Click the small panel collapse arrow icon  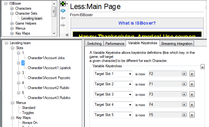[x=67, y=35]
